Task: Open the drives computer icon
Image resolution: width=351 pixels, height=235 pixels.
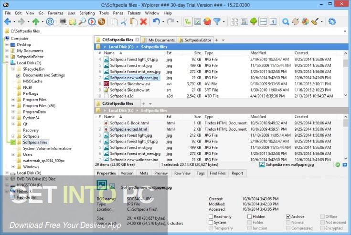Action: tap(63, 21)
